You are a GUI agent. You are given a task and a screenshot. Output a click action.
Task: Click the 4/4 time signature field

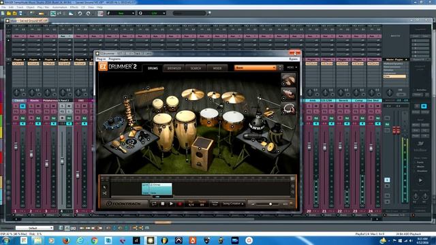[191, 204]
